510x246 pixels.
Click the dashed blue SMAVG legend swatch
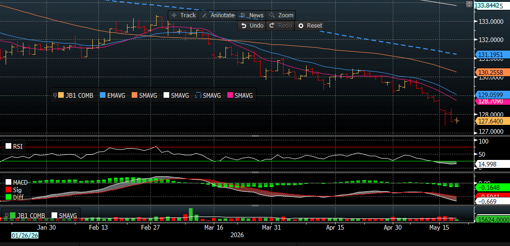[198, 95]
